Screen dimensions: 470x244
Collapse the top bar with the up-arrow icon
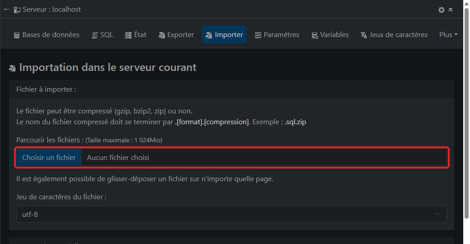[x=451, y=10]
